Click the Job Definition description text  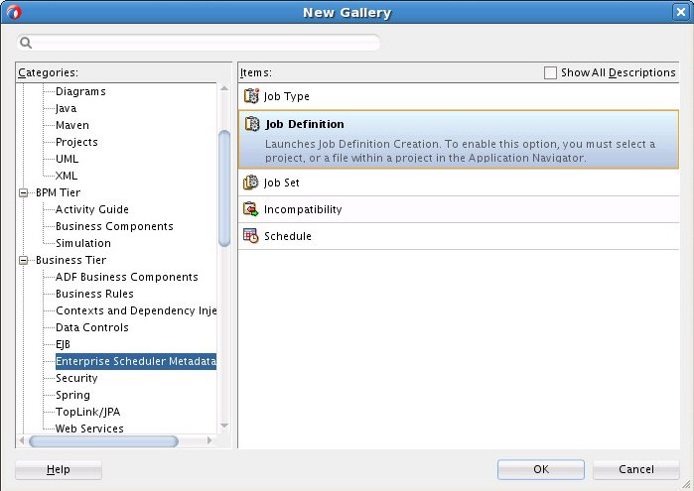[x=460, y=151]
